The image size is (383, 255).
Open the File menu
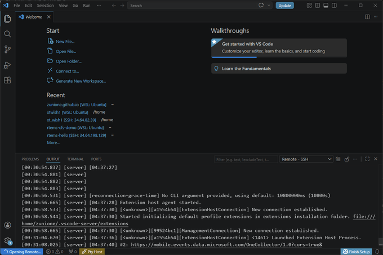[x=17, y=6]
